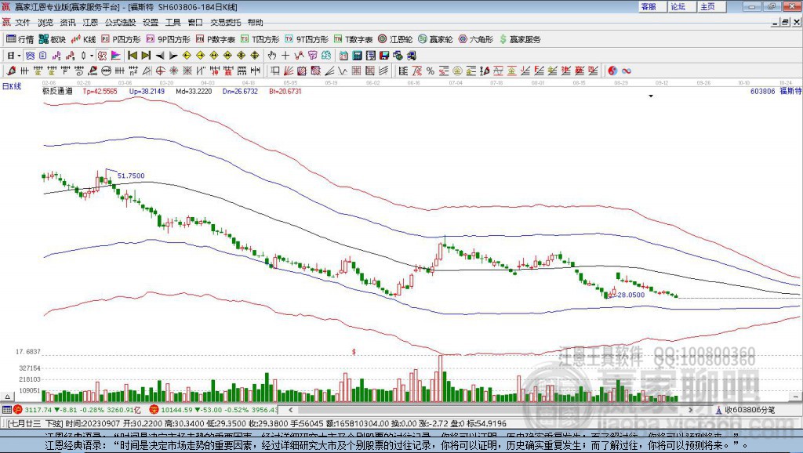Toggle the 权 rights-adjustment button
This screenshot has width=803, height=453.
(103, 56)
